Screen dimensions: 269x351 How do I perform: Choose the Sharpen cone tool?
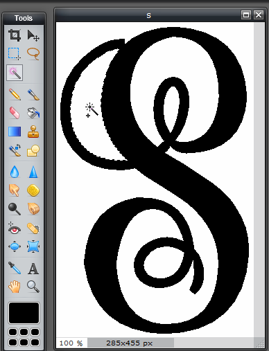(x=33, y=172)
